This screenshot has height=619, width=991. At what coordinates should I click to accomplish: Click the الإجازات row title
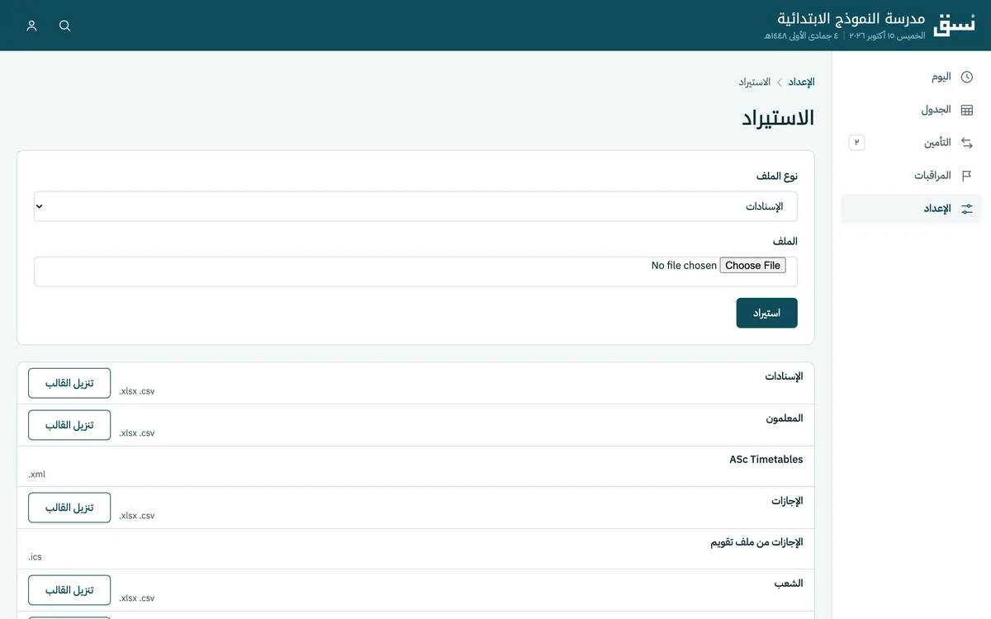coord(788,501)
